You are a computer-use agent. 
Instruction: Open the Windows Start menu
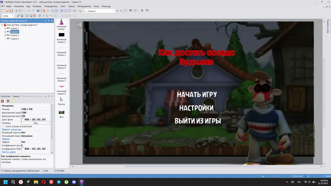click(6, 182)
